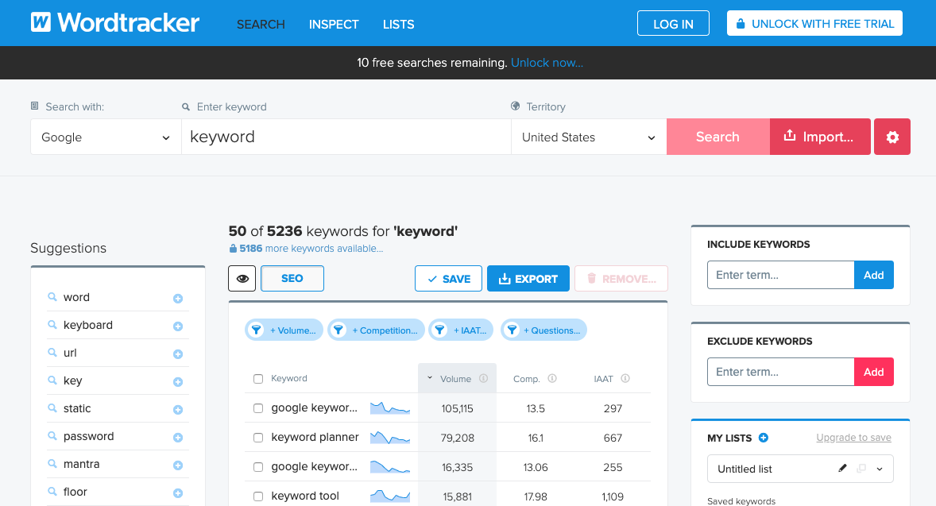Export the keyword results
This screenshot has width=936, height=506.
[x=528, y=278]
